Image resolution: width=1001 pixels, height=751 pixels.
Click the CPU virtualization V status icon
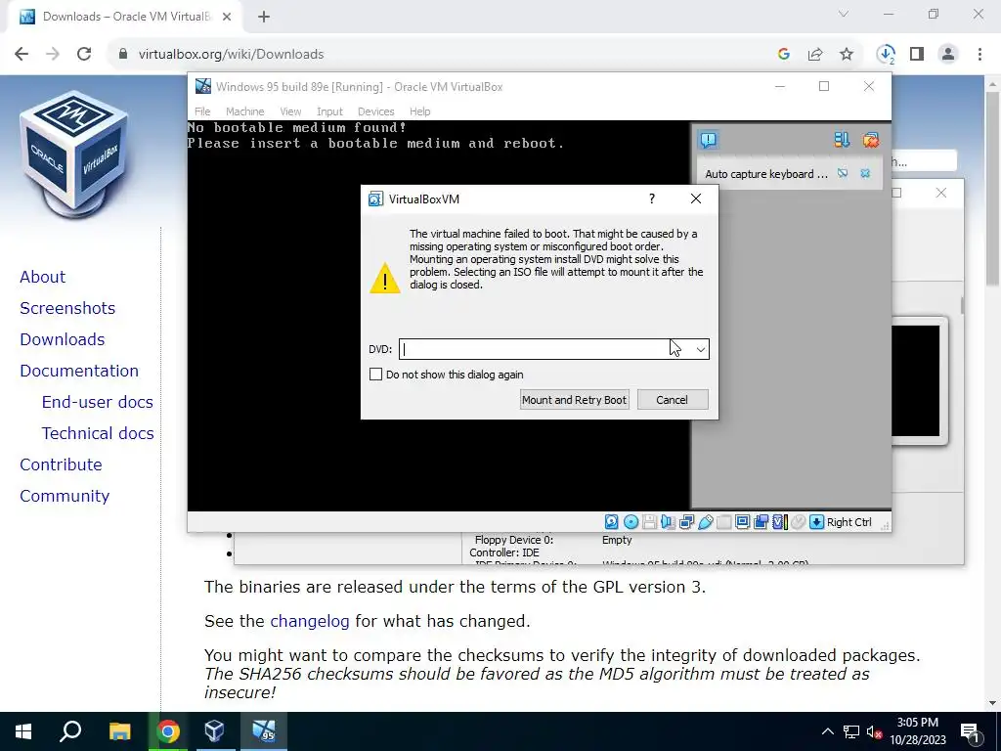tap(779, 522)
